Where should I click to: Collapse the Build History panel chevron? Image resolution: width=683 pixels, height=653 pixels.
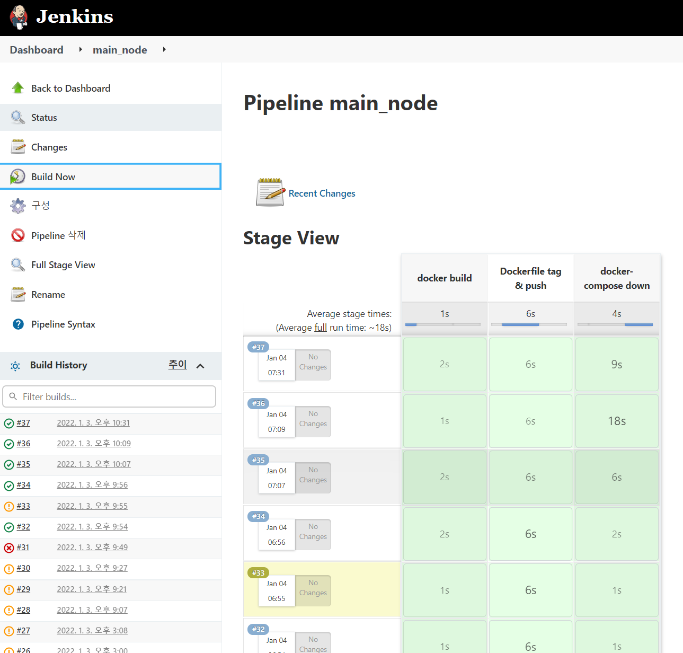point(200,366)
